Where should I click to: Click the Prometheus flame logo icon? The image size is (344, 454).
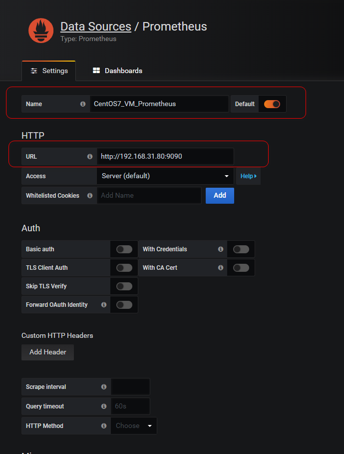click(41, 31)
